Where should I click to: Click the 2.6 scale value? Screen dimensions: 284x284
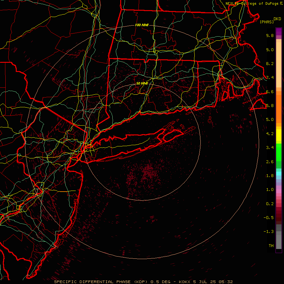click(x=270, y=162)
